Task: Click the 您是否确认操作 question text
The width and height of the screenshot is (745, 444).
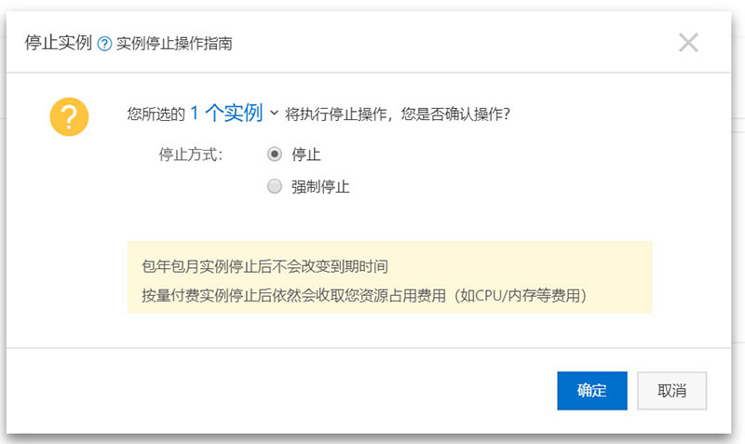Action: click(x=455, y=114)
